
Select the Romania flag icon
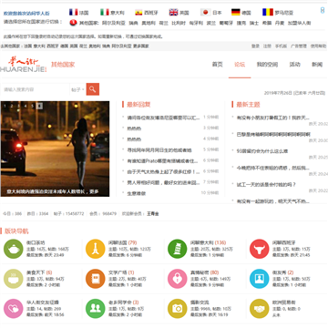click(268, 13)
